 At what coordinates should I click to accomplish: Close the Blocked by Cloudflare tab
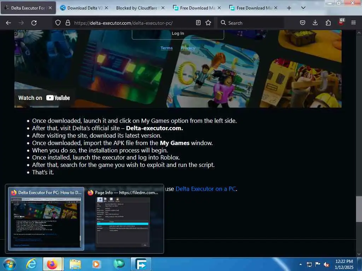click(163, 8)
